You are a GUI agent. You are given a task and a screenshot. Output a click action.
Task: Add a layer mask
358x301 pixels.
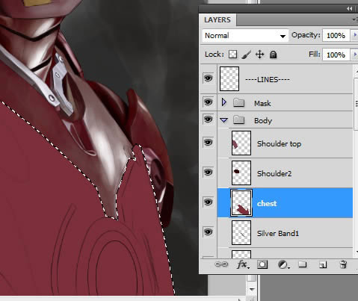click(262, 264)
